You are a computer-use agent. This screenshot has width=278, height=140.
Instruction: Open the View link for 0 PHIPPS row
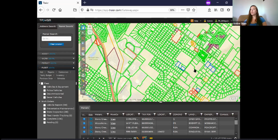point(113,119)
